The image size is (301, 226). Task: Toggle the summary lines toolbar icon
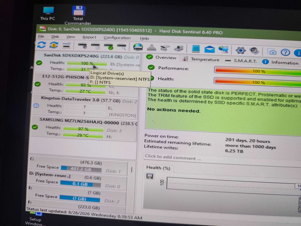66,46
